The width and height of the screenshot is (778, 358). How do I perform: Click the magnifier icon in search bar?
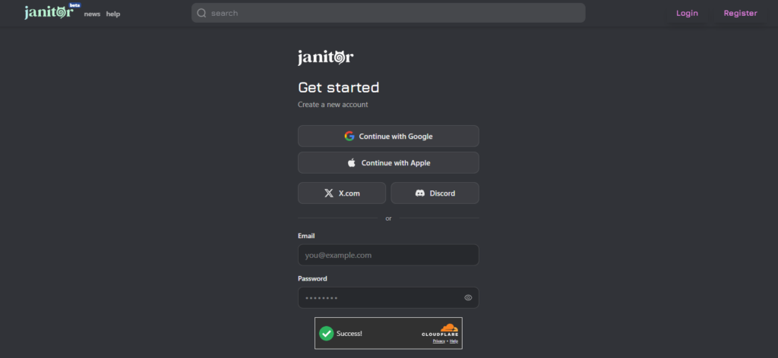pos(201,13)
